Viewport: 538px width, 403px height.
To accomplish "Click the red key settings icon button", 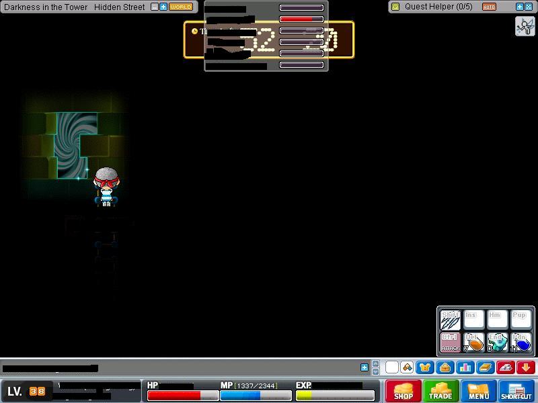I will click(506, 367).
